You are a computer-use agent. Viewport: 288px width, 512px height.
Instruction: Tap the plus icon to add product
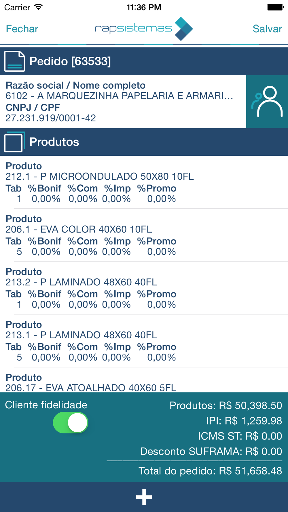[144, 497]
